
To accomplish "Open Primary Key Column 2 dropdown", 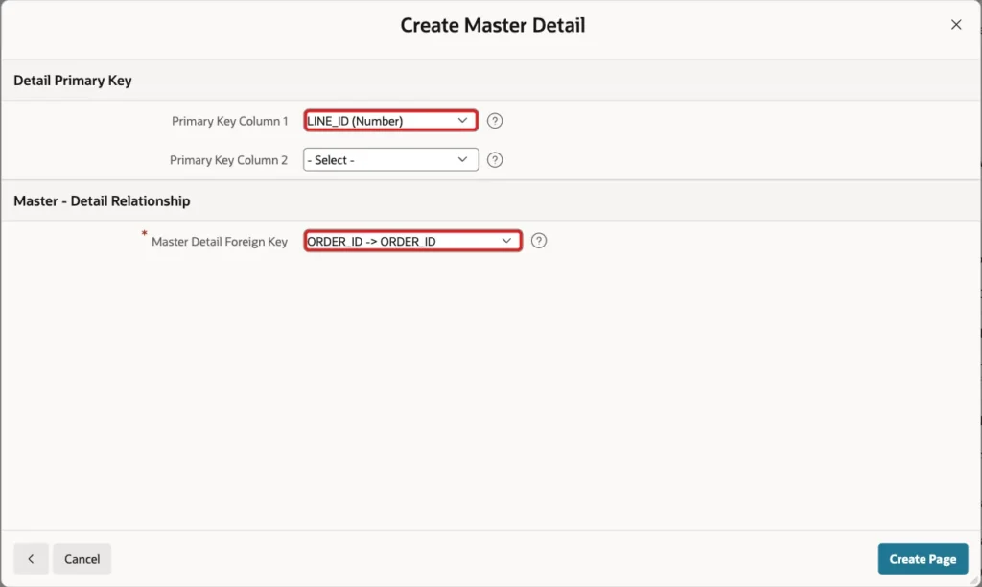I will tap(391, 160).
